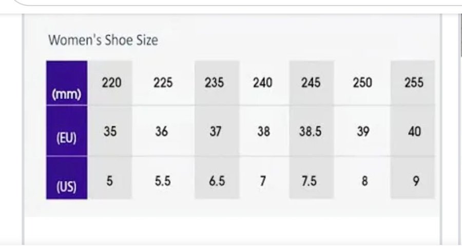462x246 pixels.
Task: Choose US size 9 cell
Action: coord(416,181)
